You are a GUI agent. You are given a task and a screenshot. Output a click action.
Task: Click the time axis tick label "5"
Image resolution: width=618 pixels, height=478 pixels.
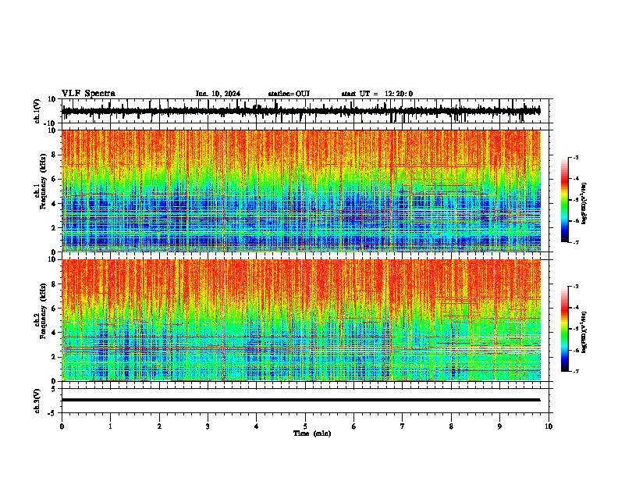[305, 426]
